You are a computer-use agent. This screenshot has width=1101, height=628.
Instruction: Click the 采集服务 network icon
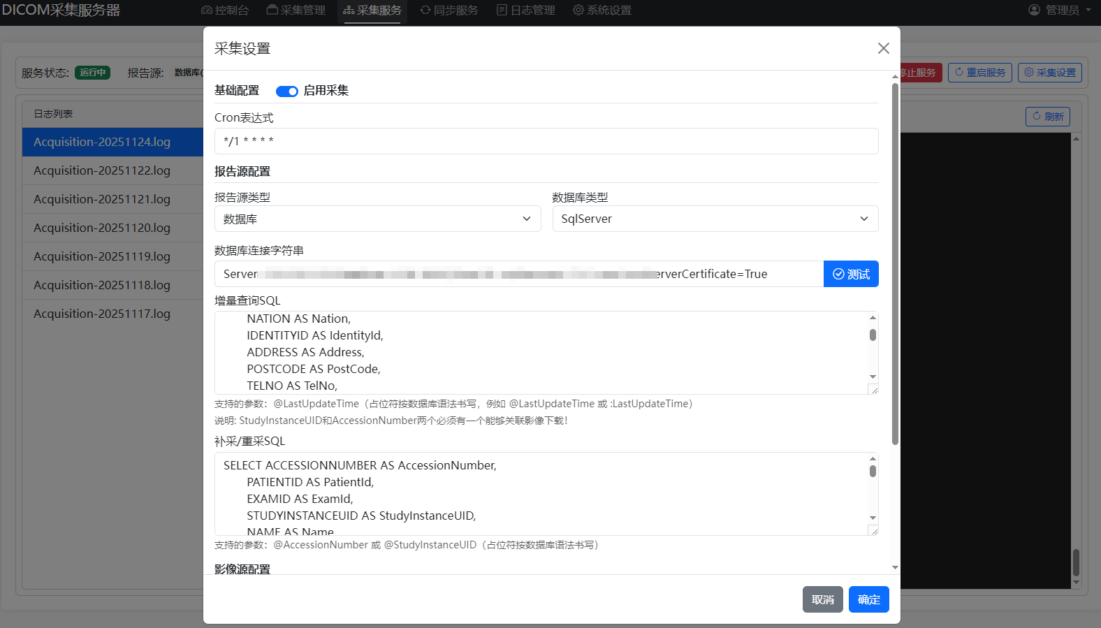(349, 10)
